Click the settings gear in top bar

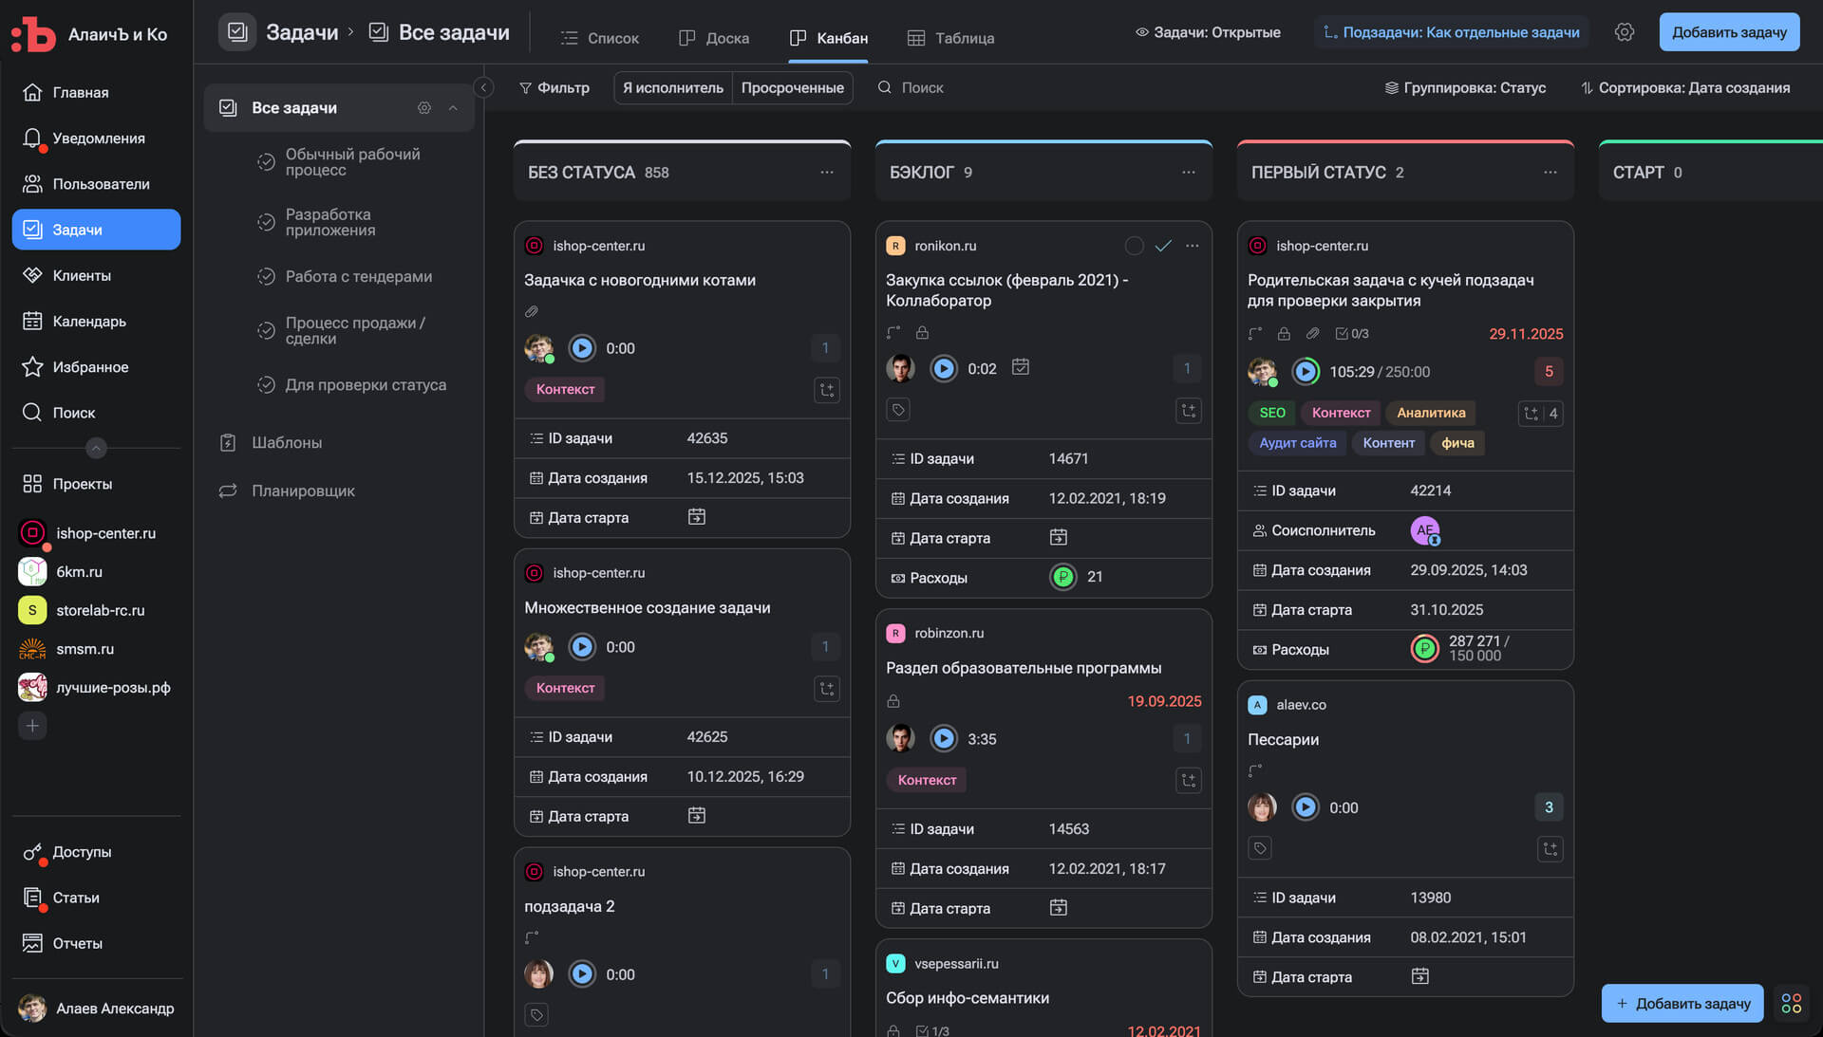1625,32
